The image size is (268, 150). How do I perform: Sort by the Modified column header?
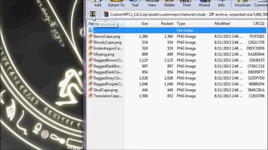[x=222, y=24]
